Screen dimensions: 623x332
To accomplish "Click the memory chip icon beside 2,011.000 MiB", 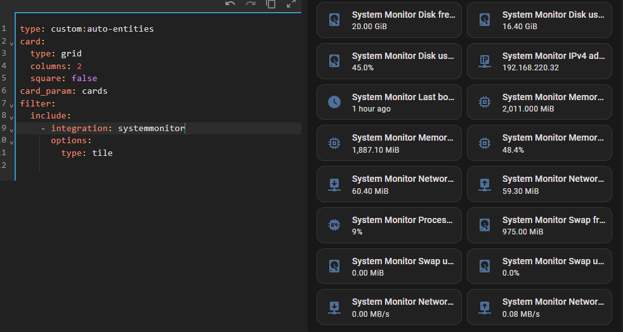I will [x=485, y=102].
